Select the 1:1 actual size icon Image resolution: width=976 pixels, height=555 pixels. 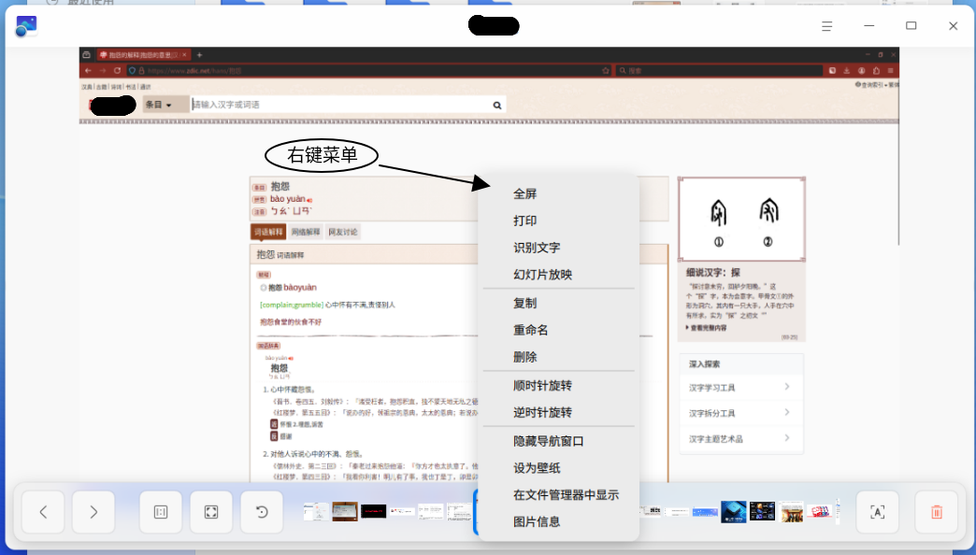159,512
